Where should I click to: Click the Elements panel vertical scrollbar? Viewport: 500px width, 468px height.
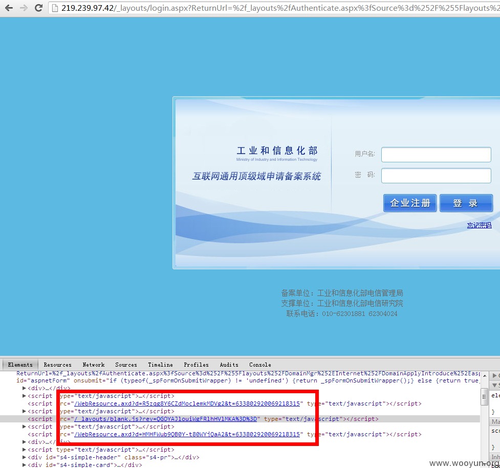[x=484, y=396]
